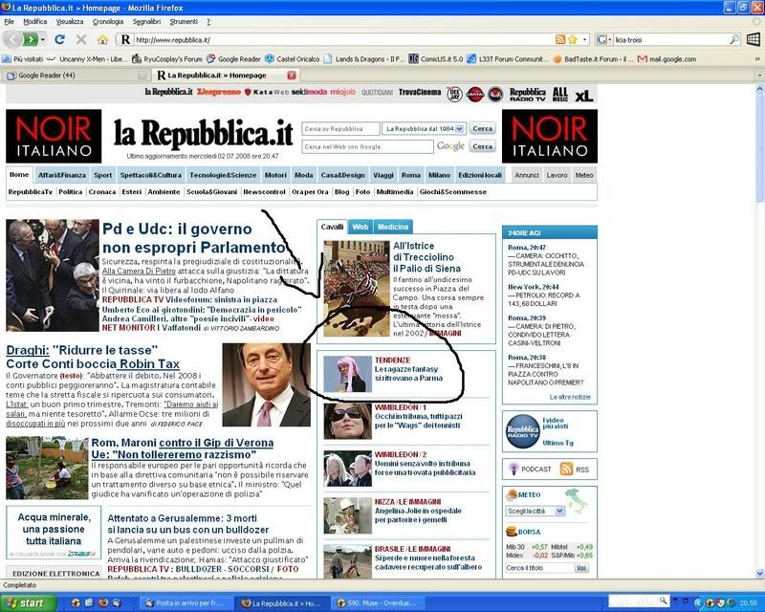The height and width of the screenshot is (612, 765).
Task: Open the Segnalibri menu
Action: pos(146,21)
